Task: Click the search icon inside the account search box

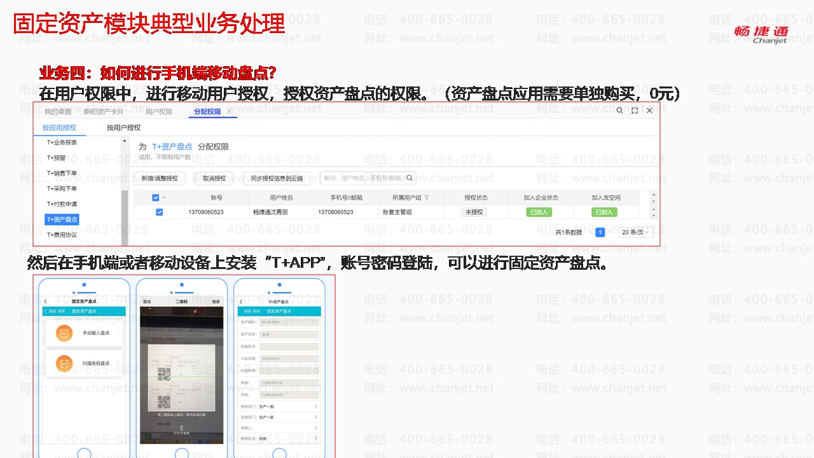Action: [410, 178]
